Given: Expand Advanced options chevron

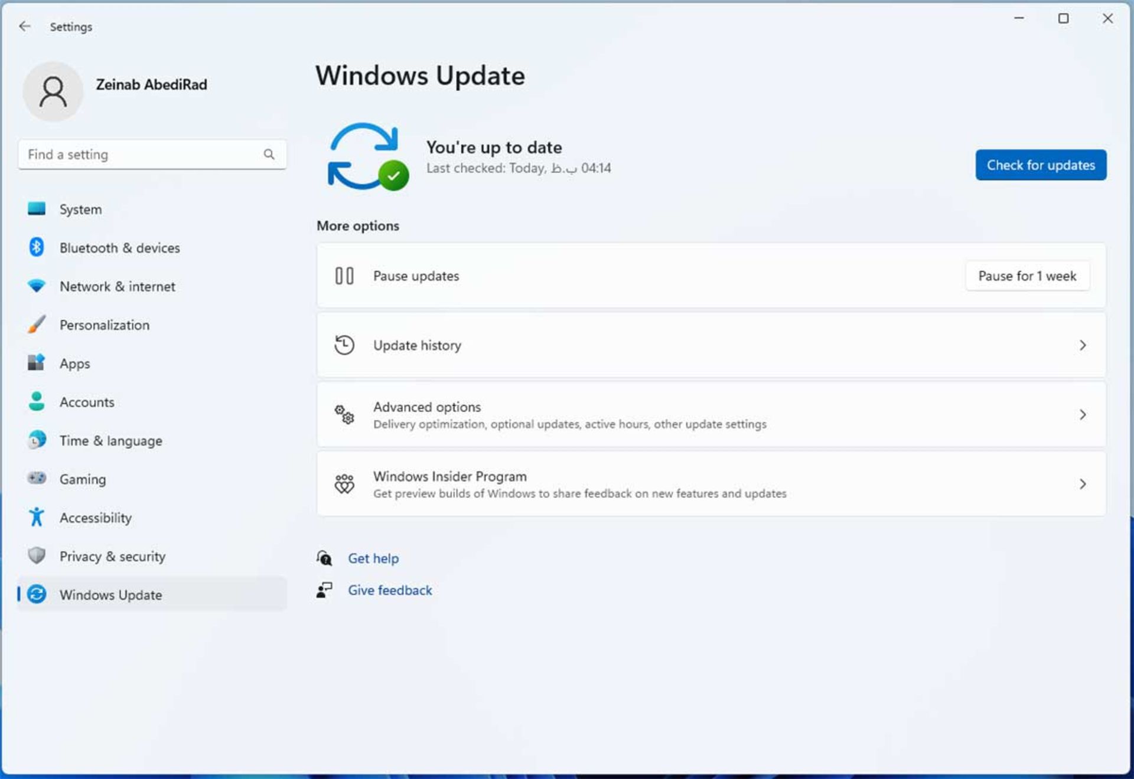Looking at the screenshot, I should click(x=1082, y=415).
